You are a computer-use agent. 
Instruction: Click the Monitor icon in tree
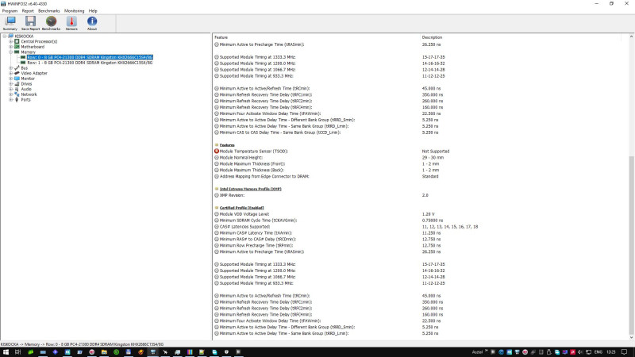click(x=17, y=79)
